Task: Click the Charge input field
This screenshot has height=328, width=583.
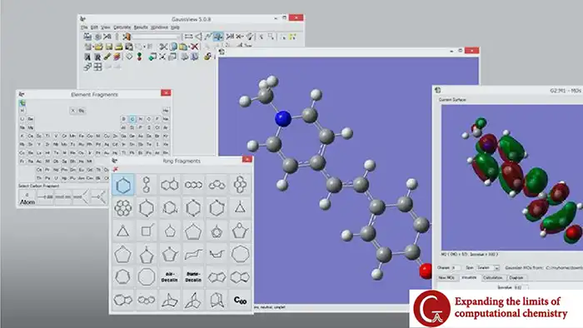Action: click(x=456, y=268)
